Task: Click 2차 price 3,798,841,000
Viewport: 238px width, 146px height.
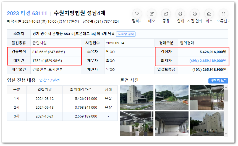Action: (86, 108)
